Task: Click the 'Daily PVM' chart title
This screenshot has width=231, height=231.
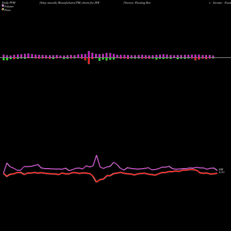Action: click(x=9, y=3)
